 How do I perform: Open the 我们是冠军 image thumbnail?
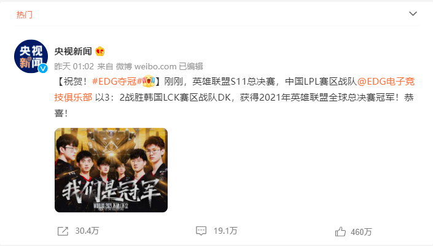111,170
